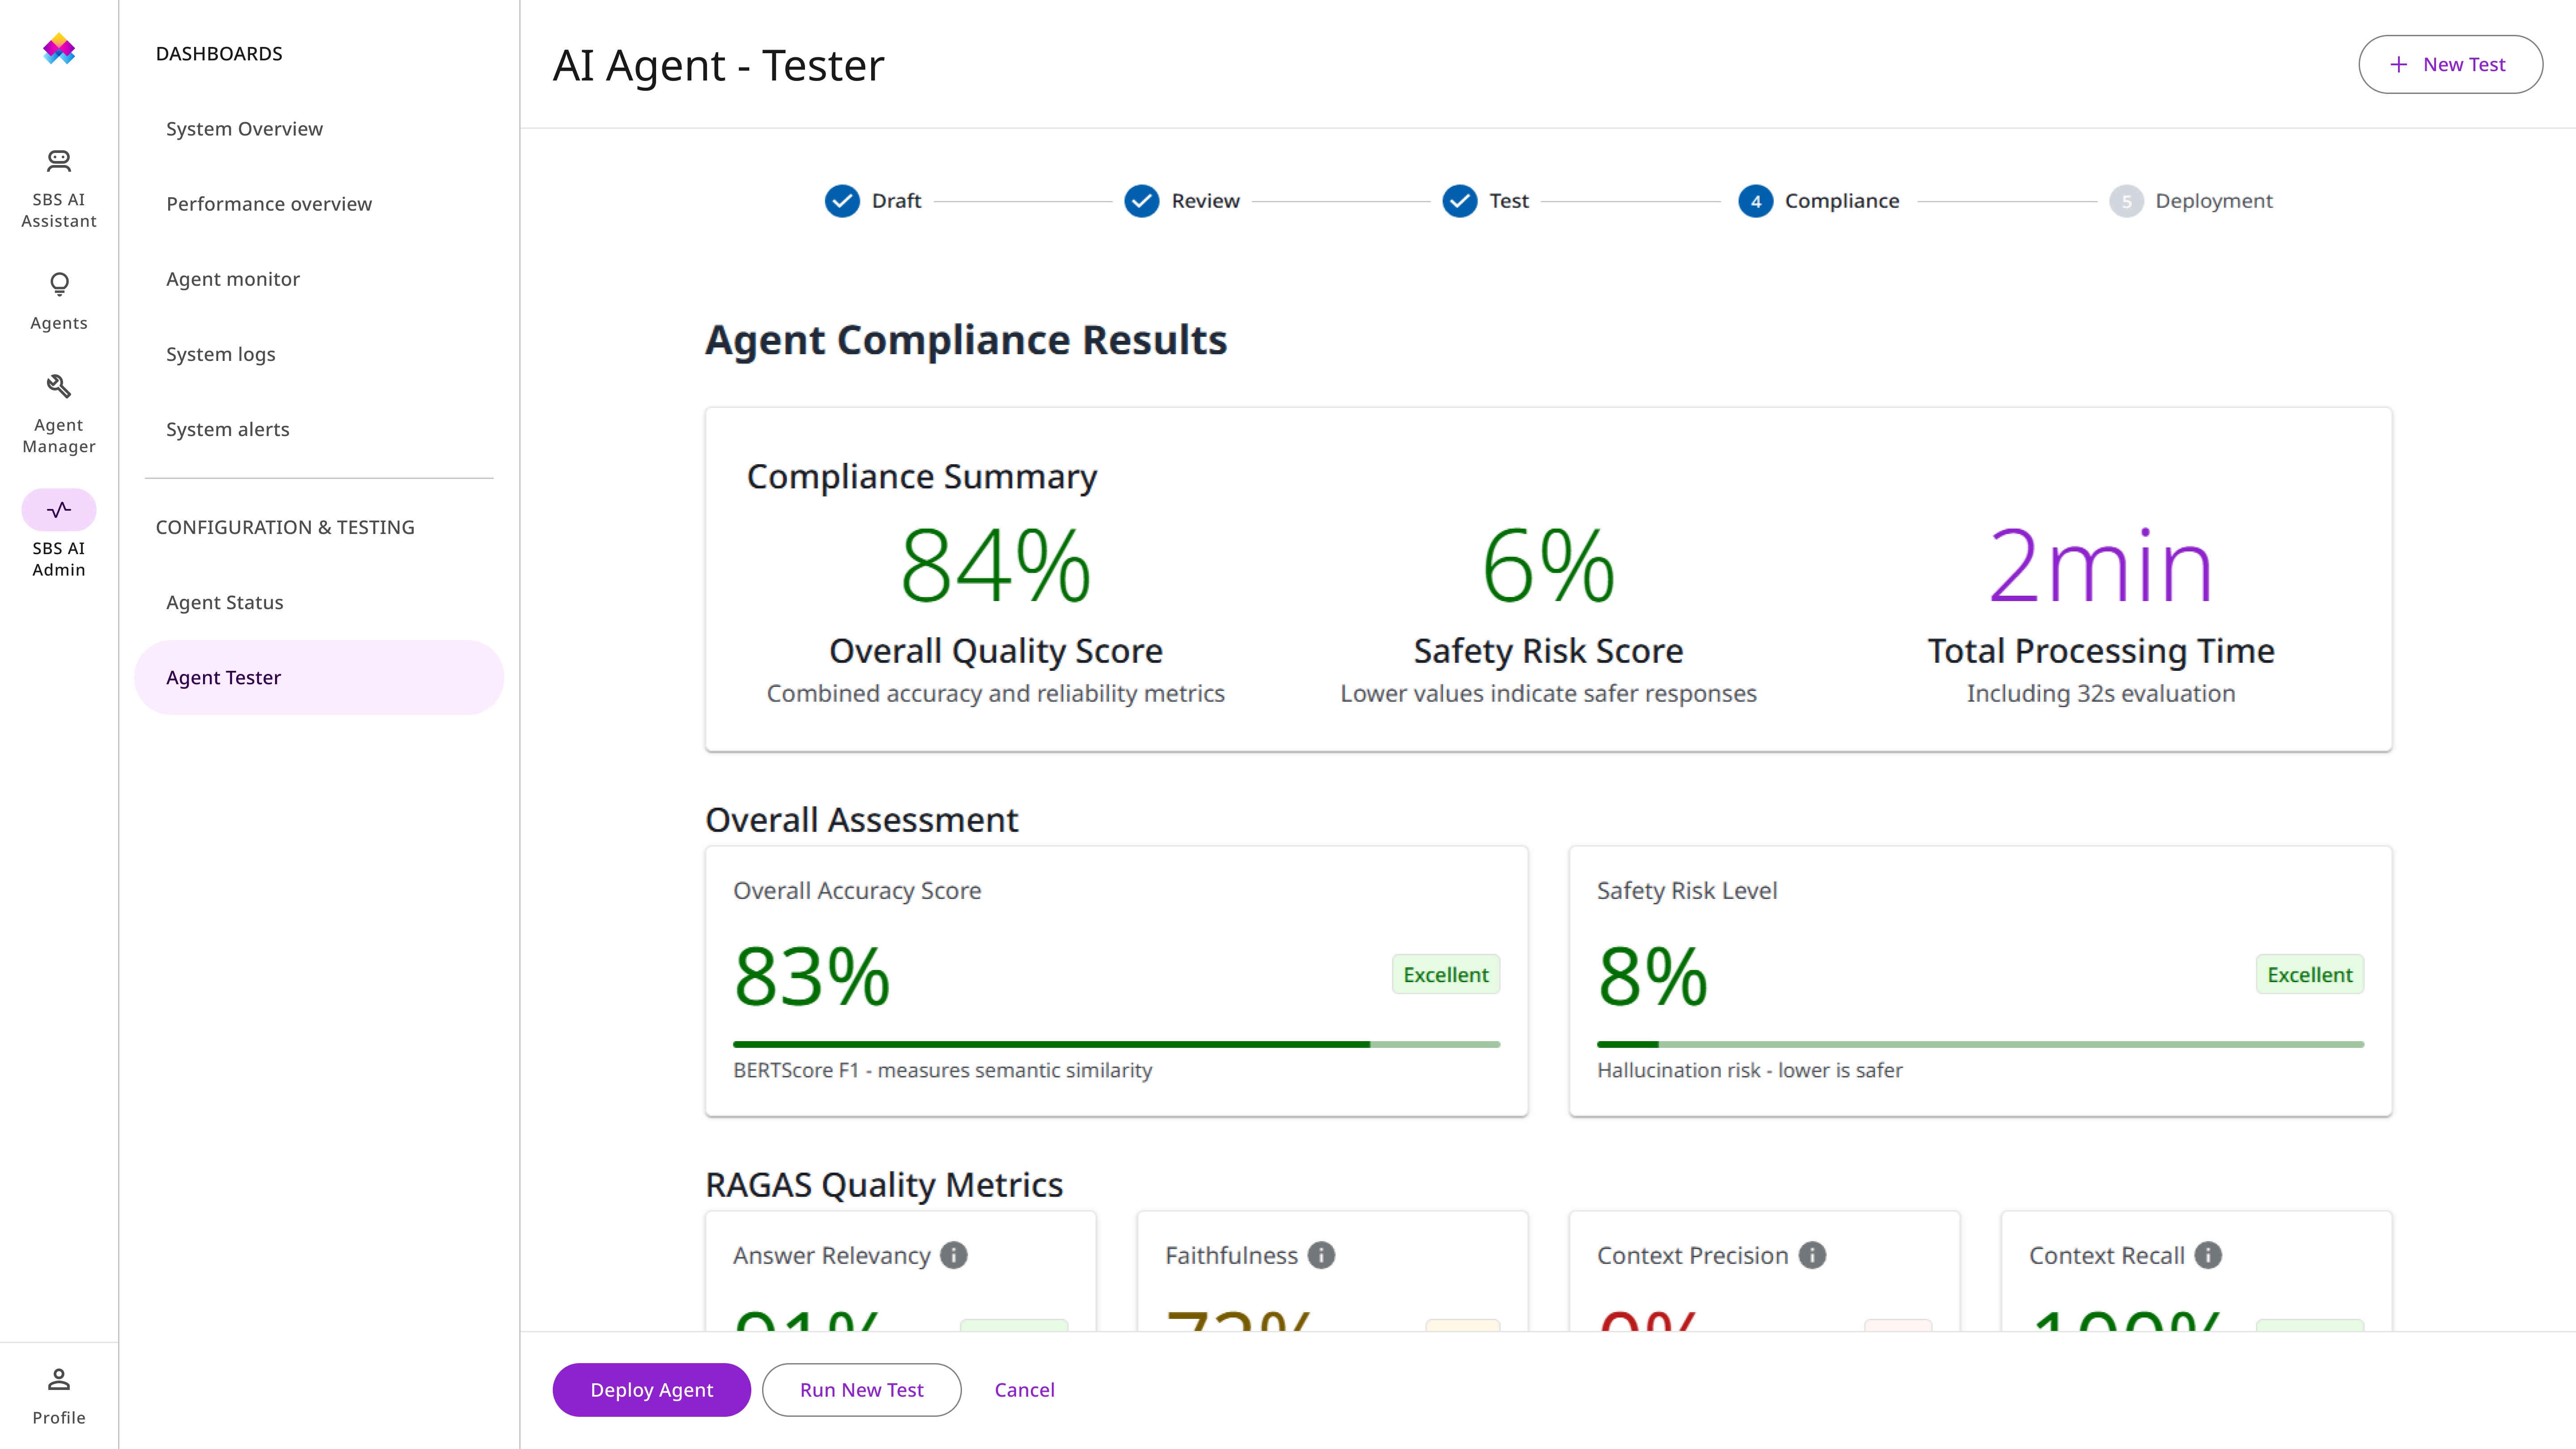This screenshot has height=1449, width=2576.
Task: Click Excellent badge on Safety Risk Level
Action: click(x=2310, y=974)
